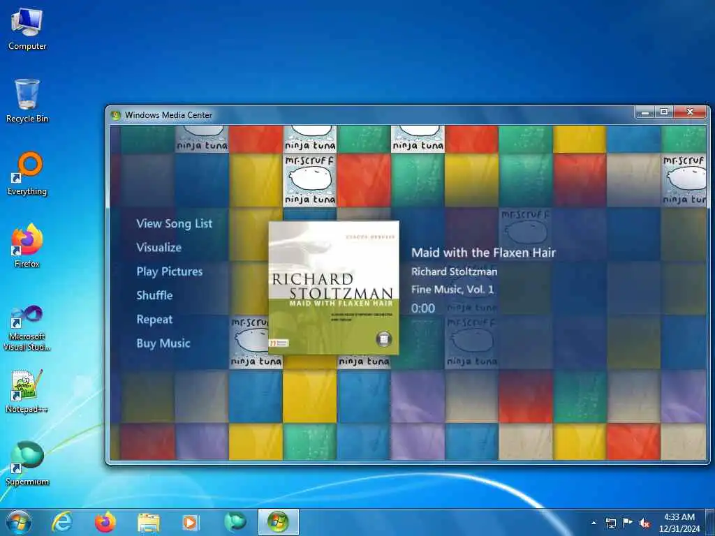Open the Computer desktop icon
The width and height of the screenshot is (715, 536).
27,29
